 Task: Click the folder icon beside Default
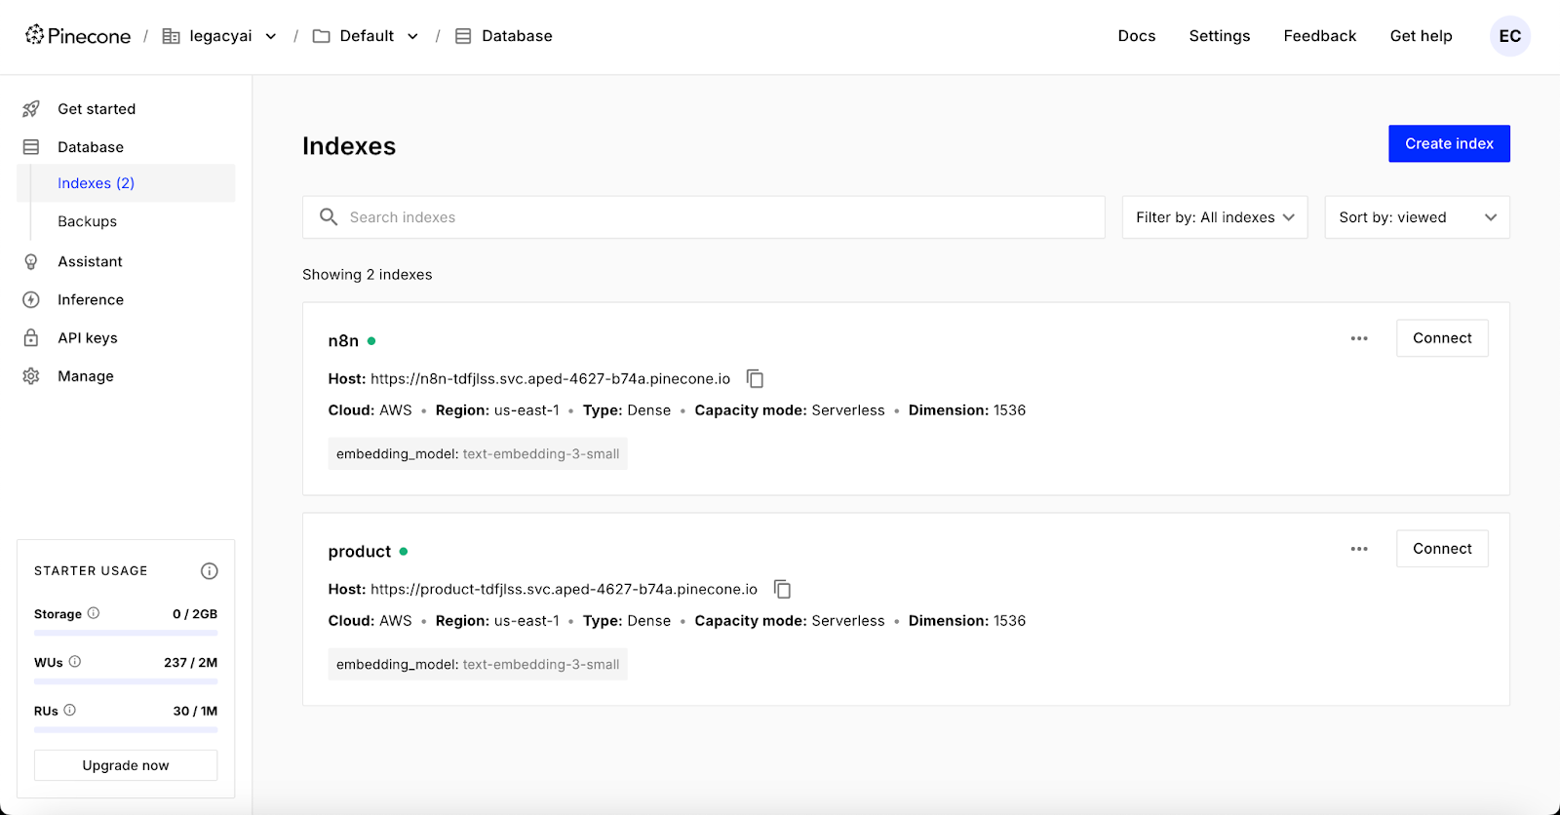(321, 36)
